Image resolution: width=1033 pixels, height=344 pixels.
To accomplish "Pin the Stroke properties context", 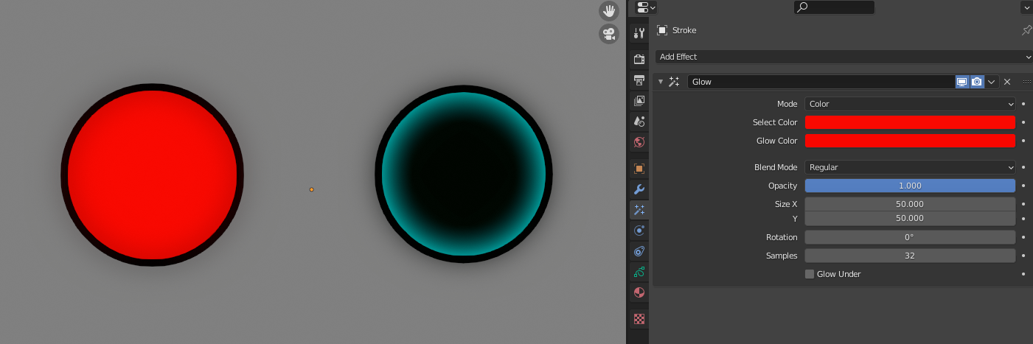I will 1026,30.
